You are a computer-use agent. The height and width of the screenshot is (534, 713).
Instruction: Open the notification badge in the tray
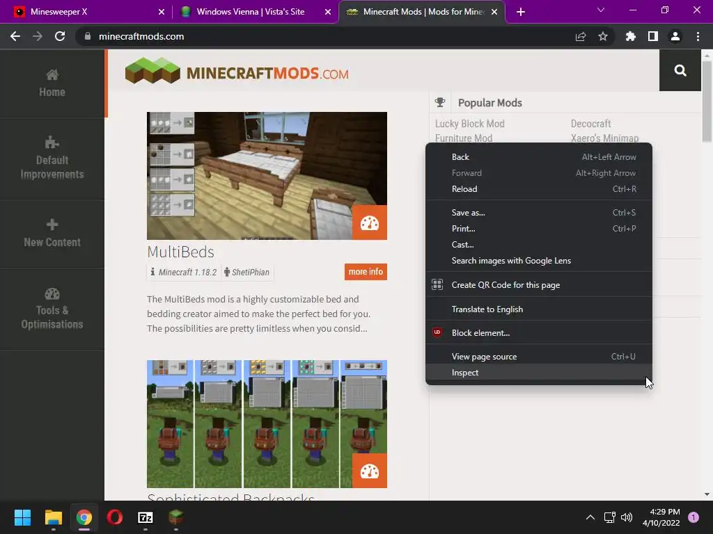point(694,517)
